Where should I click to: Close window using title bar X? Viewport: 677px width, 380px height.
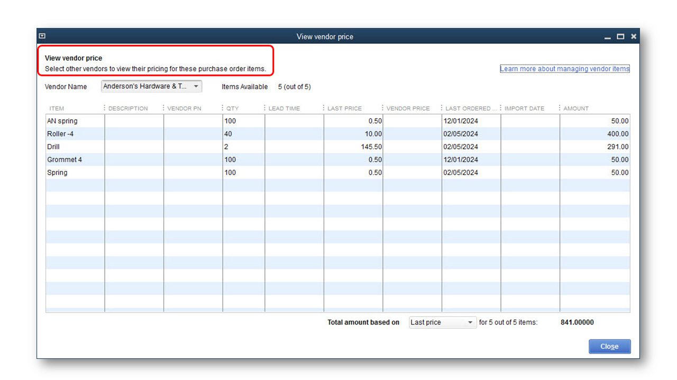(x=633, y=36)
